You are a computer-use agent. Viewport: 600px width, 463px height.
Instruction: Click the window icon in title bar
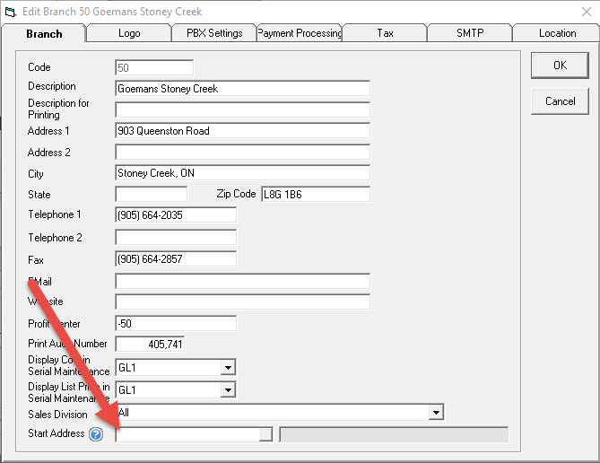coord(11,12)
